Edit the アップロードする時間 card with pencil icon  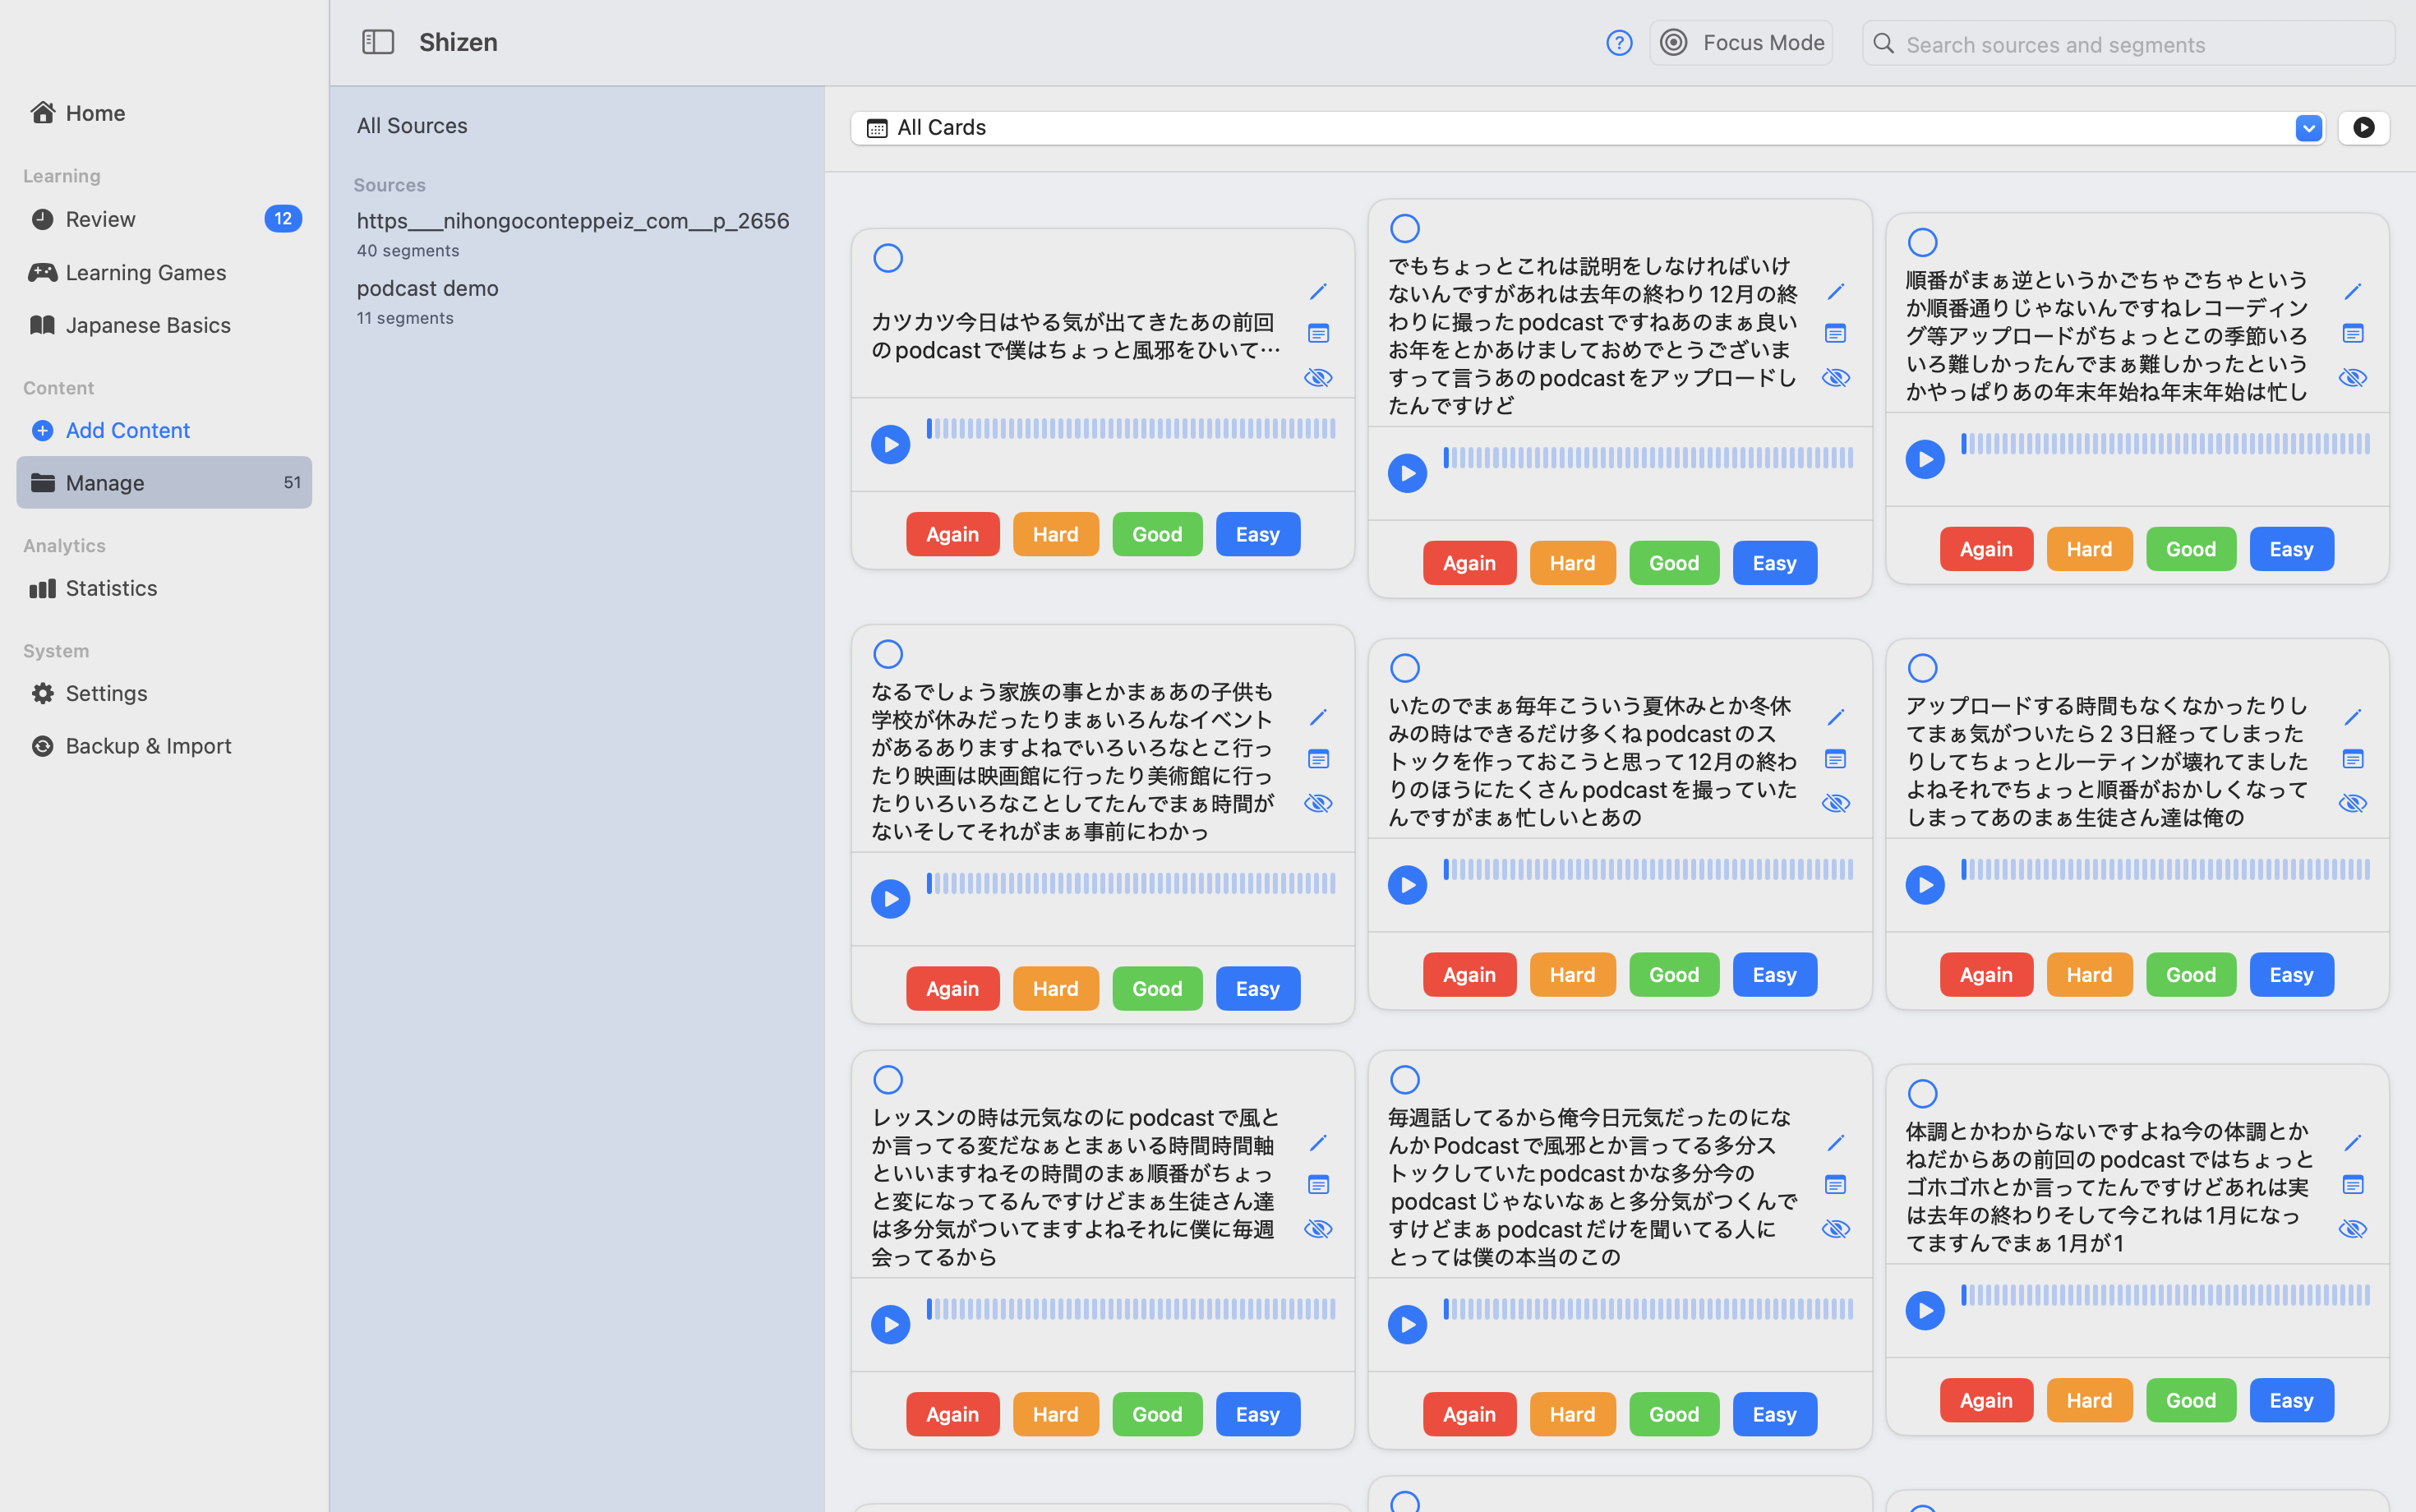(x=2352, y=718)
